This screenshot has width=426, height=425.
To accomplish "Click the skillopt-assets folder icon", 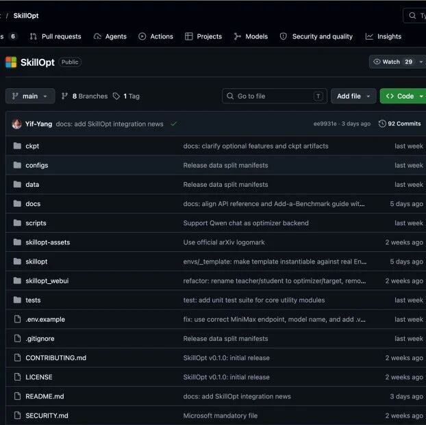I will point(17,242).
